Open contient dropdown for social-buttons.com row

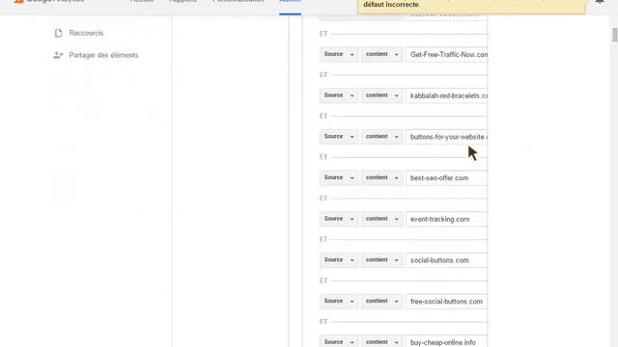pos(382,260)
